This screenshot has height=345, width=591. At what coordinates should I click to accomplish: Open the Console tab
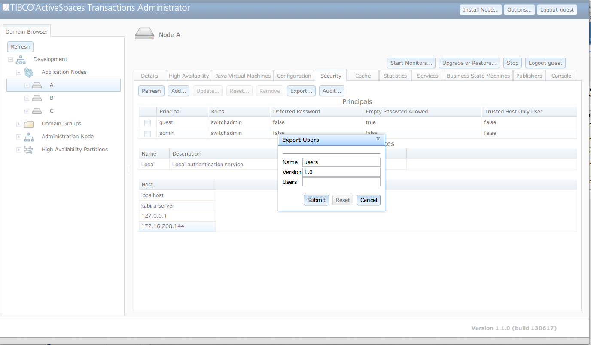561,75
